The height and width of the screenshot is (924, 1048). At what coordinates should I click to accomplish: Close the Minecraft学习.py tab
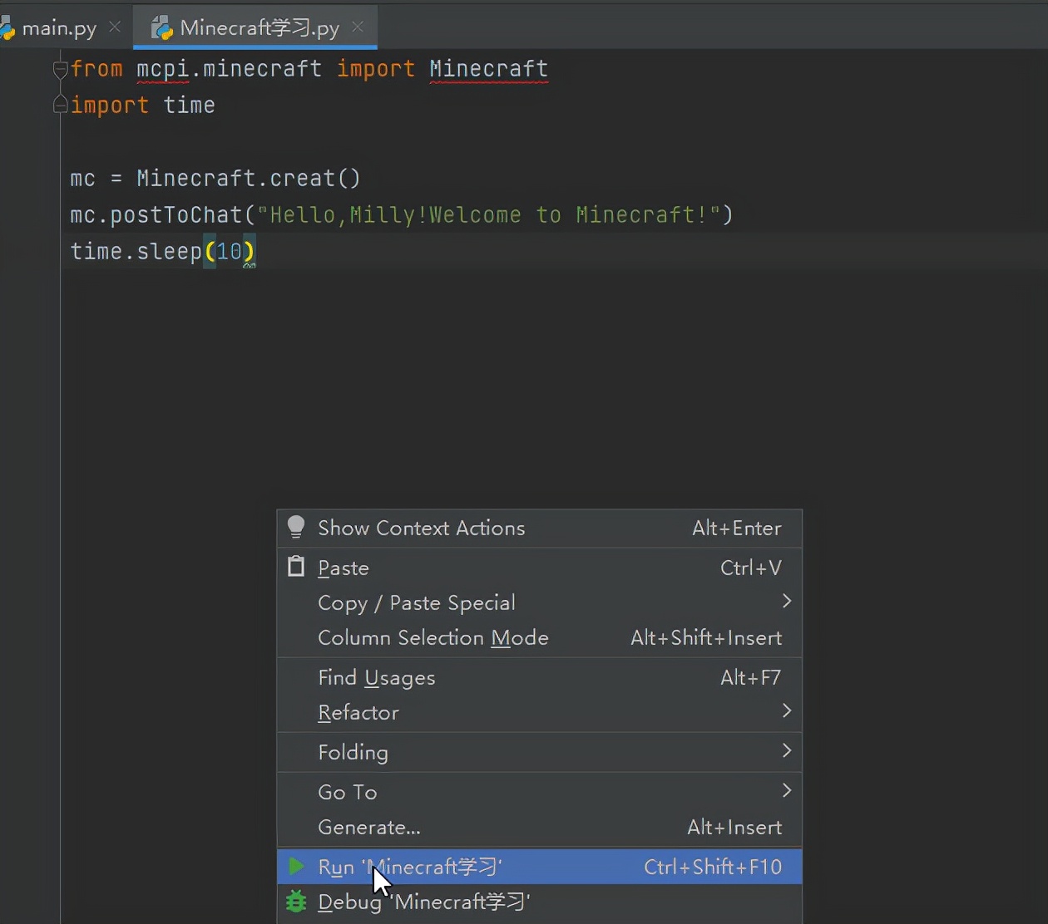pos(358,27)
